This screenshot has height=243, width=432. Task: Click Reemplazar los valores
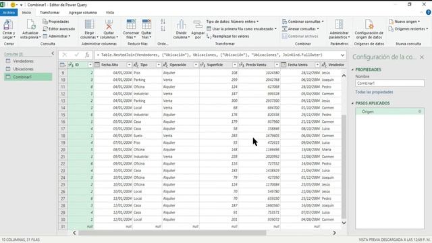228,36
